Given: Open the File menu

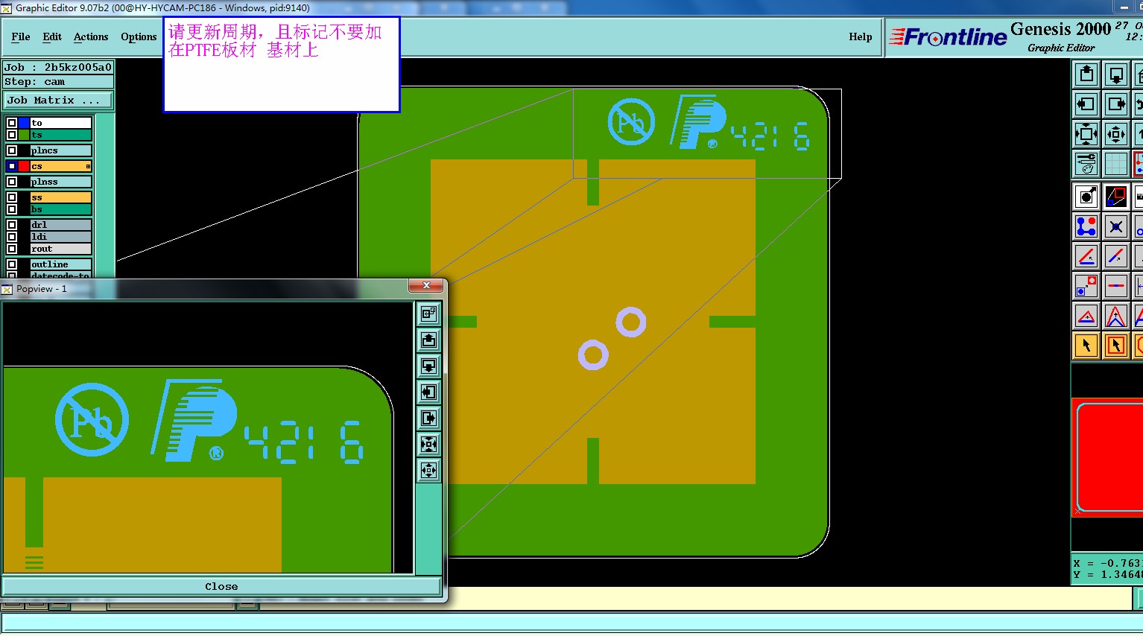Looking at the screenshot, I should tap(21, 36).
